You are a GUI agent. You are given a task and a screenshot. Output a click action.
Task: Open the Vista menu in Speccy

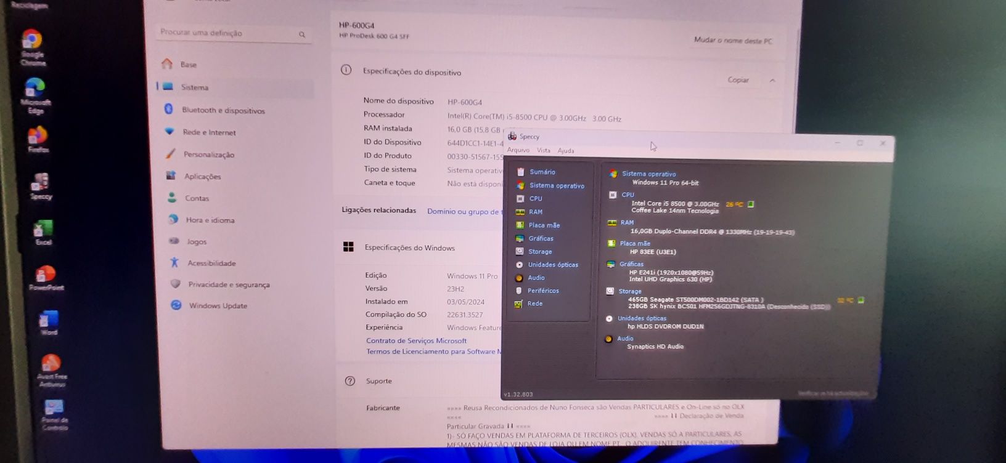click(544, 150)
